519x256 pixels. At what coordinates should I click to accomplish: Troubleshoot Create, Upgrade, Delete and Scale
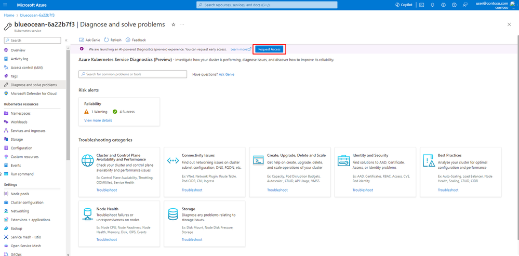click(277, 190)
